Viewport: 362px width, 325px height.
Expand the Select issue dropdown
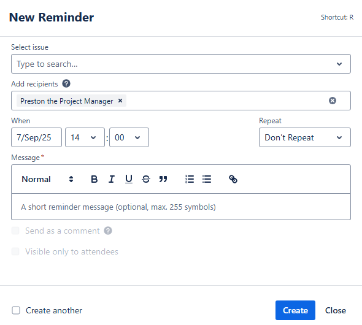click(x=181, y=64)
